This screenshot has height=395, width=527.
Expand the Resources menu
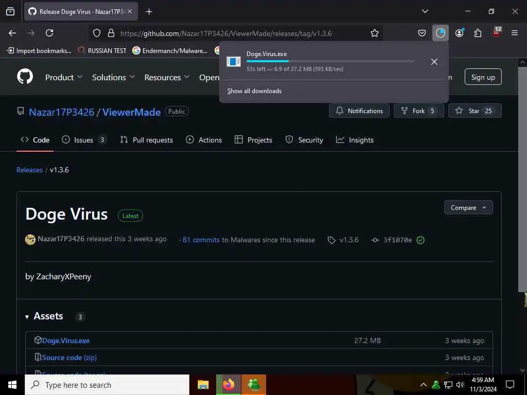[167, 77]
